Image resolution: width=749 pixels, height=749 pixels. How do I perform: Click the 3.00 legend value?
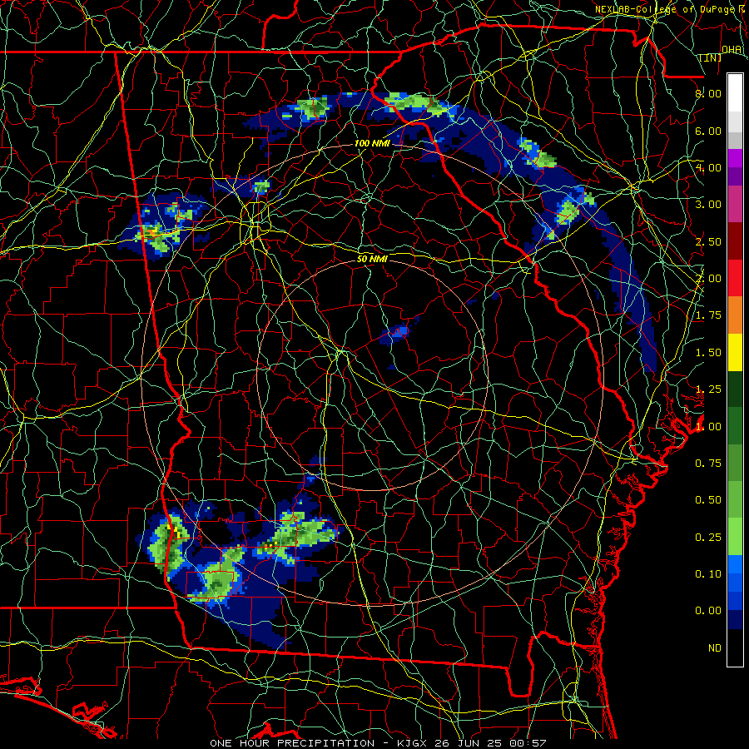click(x=708, y=205)
